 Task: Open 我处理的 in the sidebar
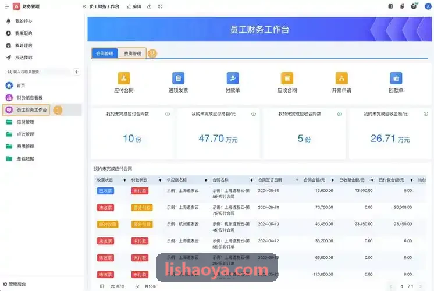coord(23,45)
